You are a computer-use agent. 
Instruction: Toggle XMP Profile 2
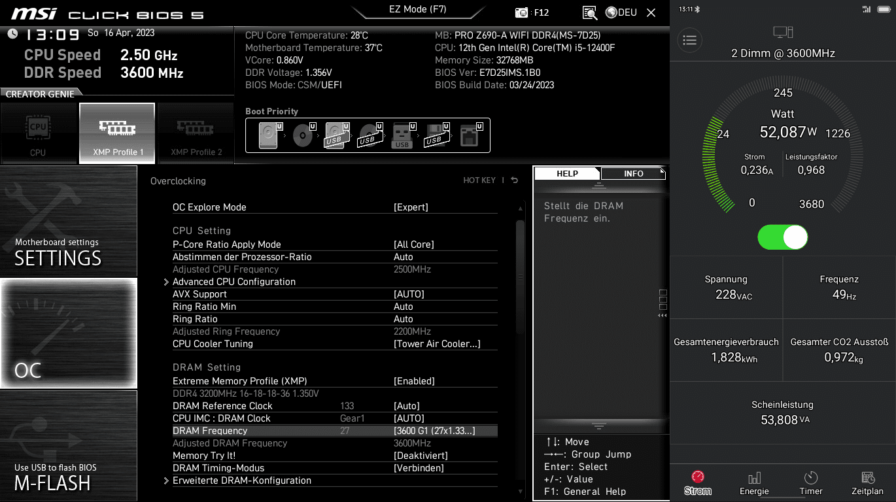point(196,133)
